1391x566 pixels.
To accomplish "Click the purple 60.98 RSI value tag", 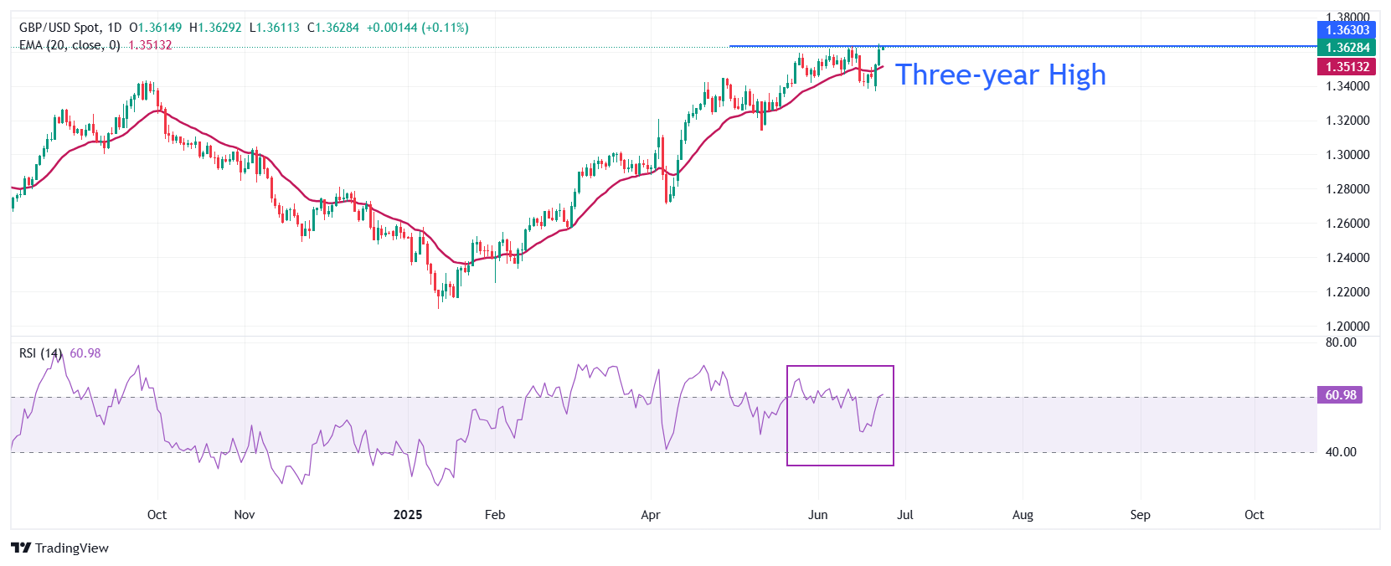I will (1340, 394).
